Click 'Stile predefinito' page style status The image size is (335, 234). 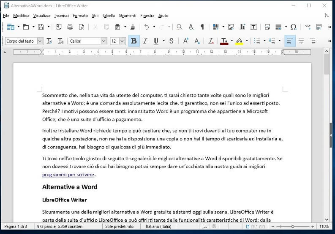(x=120, y=226)
